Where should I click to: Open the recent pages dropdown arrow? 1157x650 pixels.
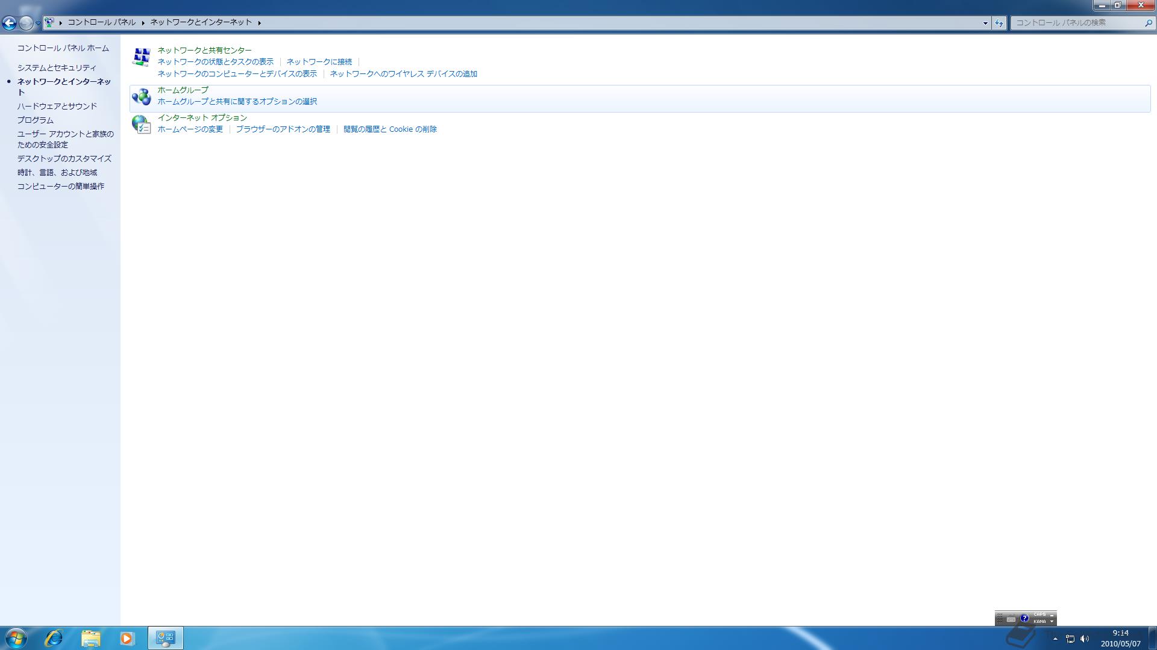[38, 23]
